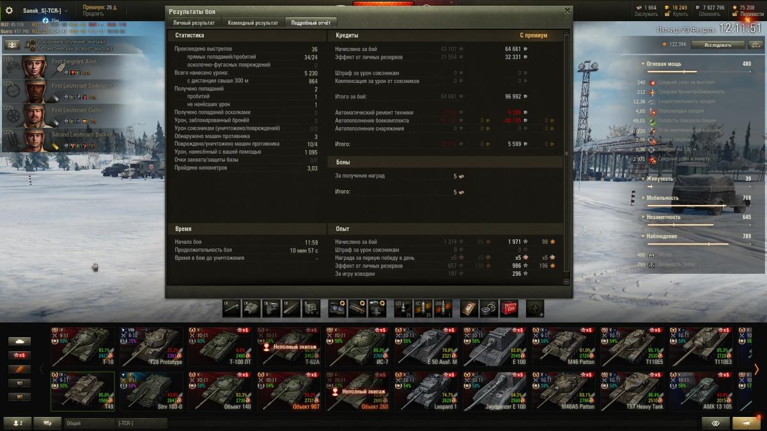The image size is (767, 431).
Task: Select the E 100 tank
Action: pyautogui.click(x=495, y=346)
